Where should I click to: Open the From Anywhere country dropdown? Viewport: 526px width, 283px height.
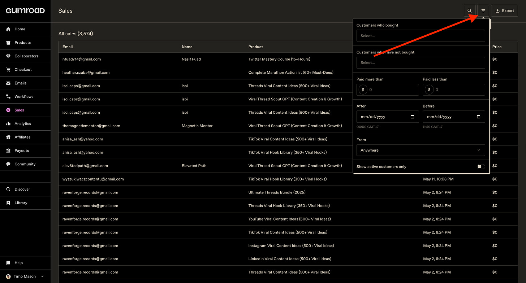click(421, 150)
